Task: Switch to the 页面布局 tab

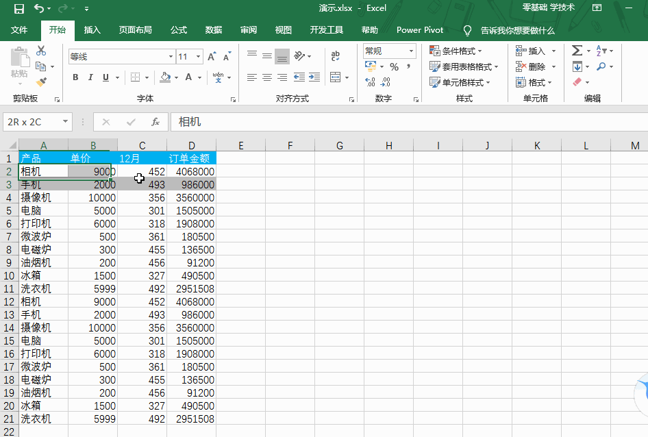Action: click(135, 29)
